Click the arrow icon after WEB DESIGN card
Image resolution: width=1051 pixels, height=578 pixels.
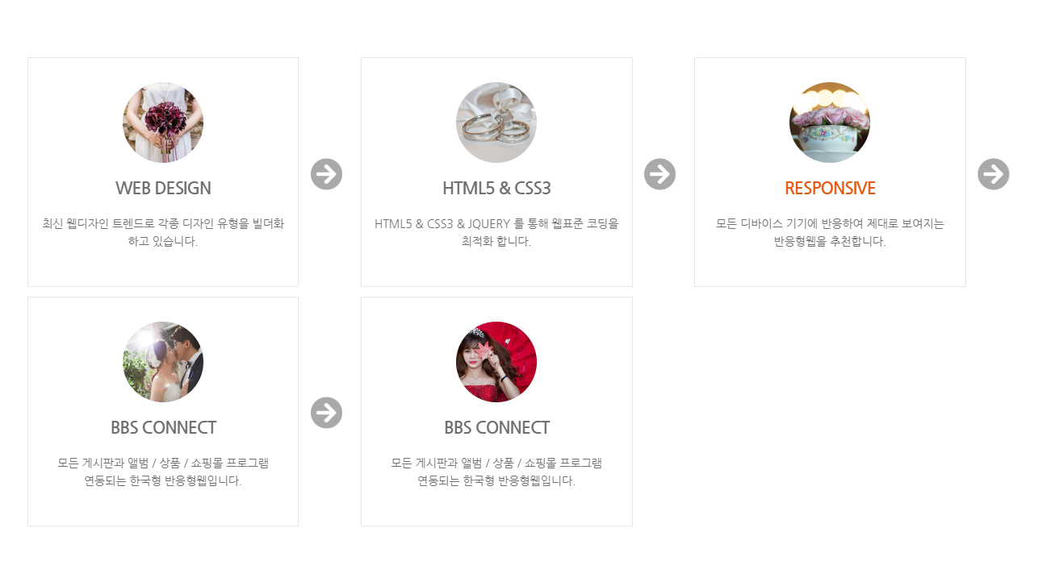(326, 174)
